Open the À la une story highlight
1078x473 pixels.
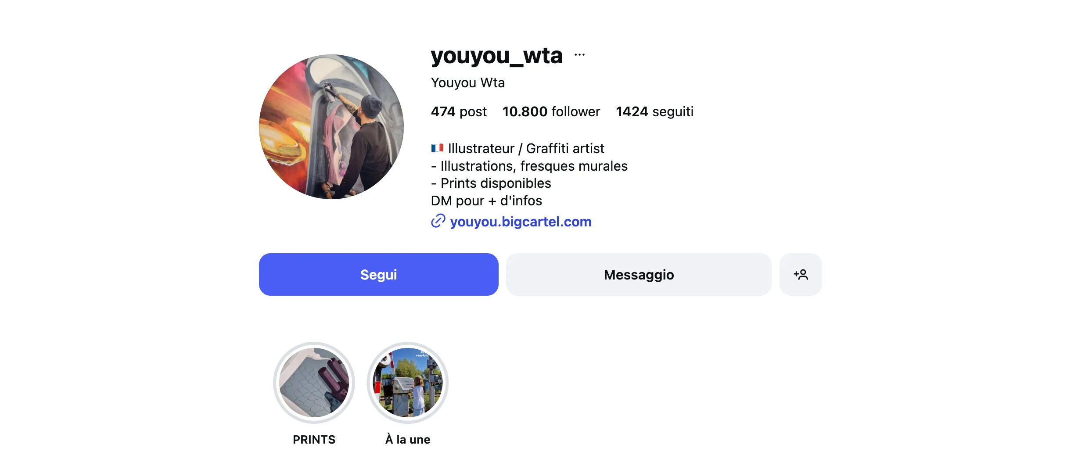coord(408,383)
